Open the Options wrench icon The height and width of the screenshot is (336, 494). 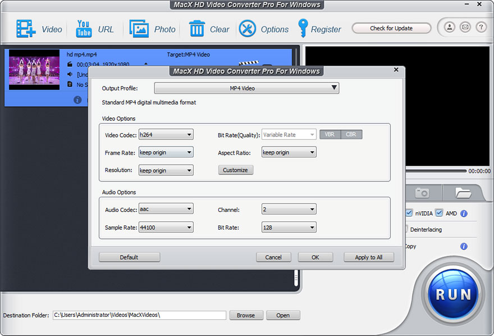click(x=248, y=29)
